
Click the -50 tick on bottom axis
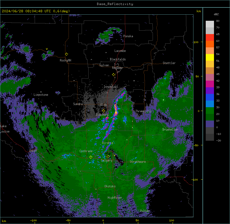coord(68,220)
